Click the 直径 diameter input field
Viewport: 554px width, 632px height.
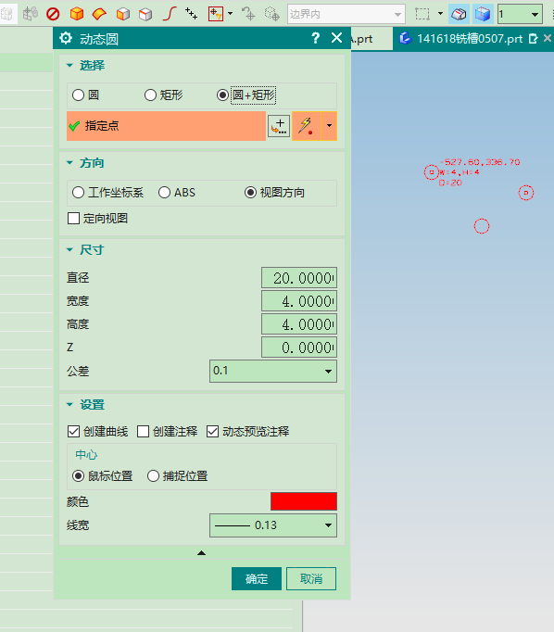pyautogui.click(x=299, y=278)
